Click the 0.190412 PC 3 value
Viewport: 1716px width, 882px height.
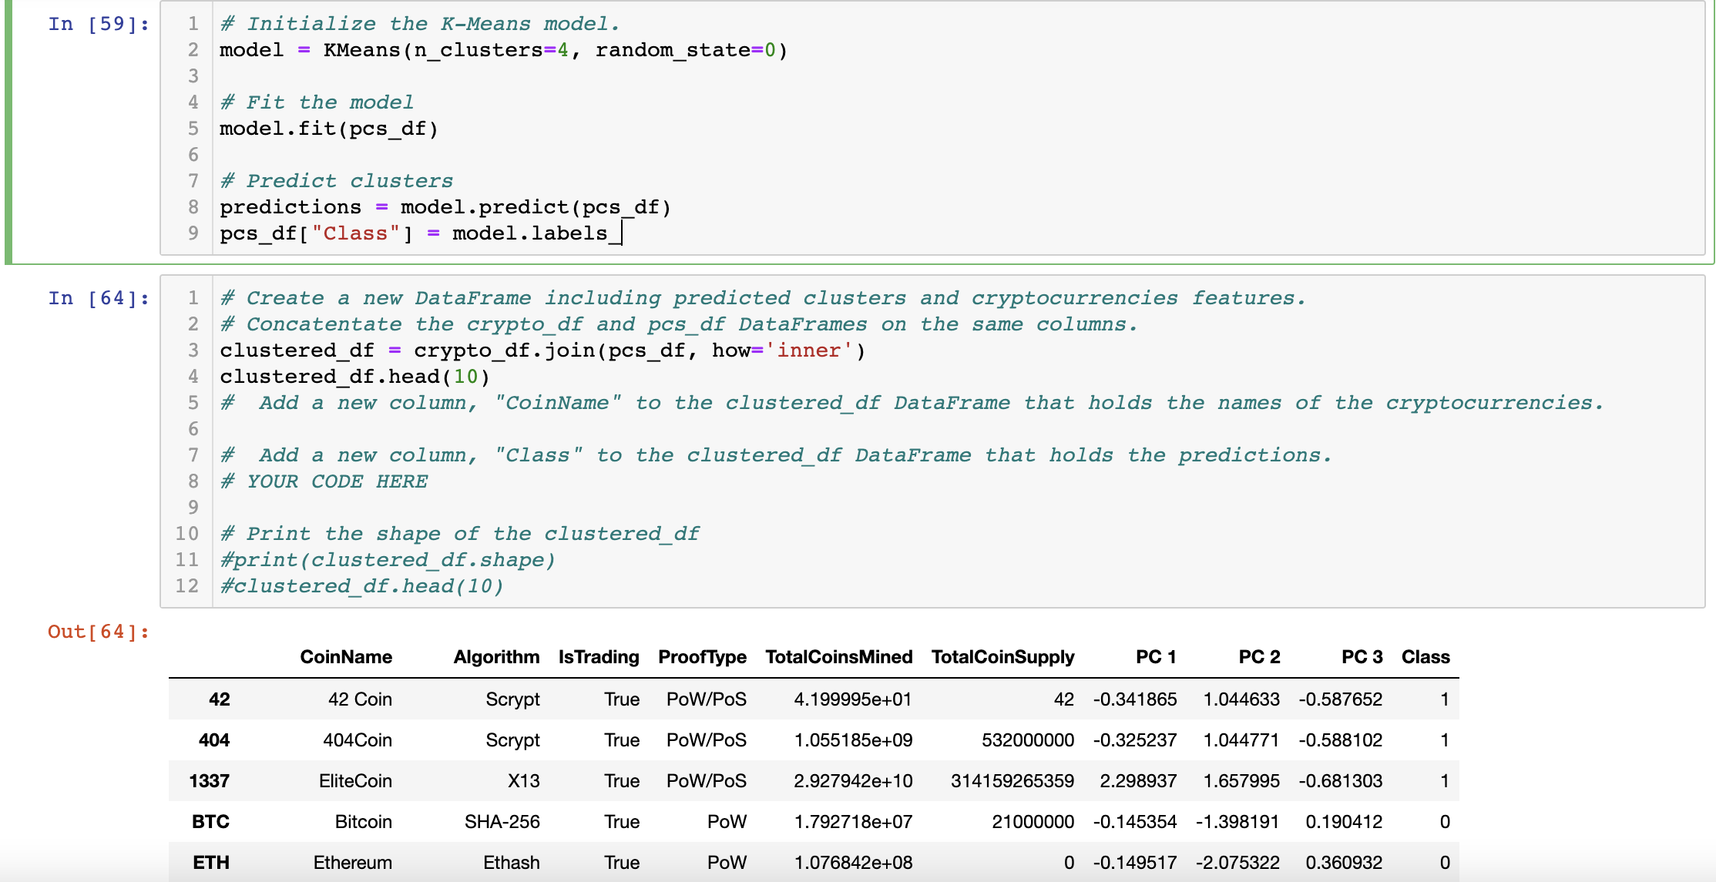1344,822
